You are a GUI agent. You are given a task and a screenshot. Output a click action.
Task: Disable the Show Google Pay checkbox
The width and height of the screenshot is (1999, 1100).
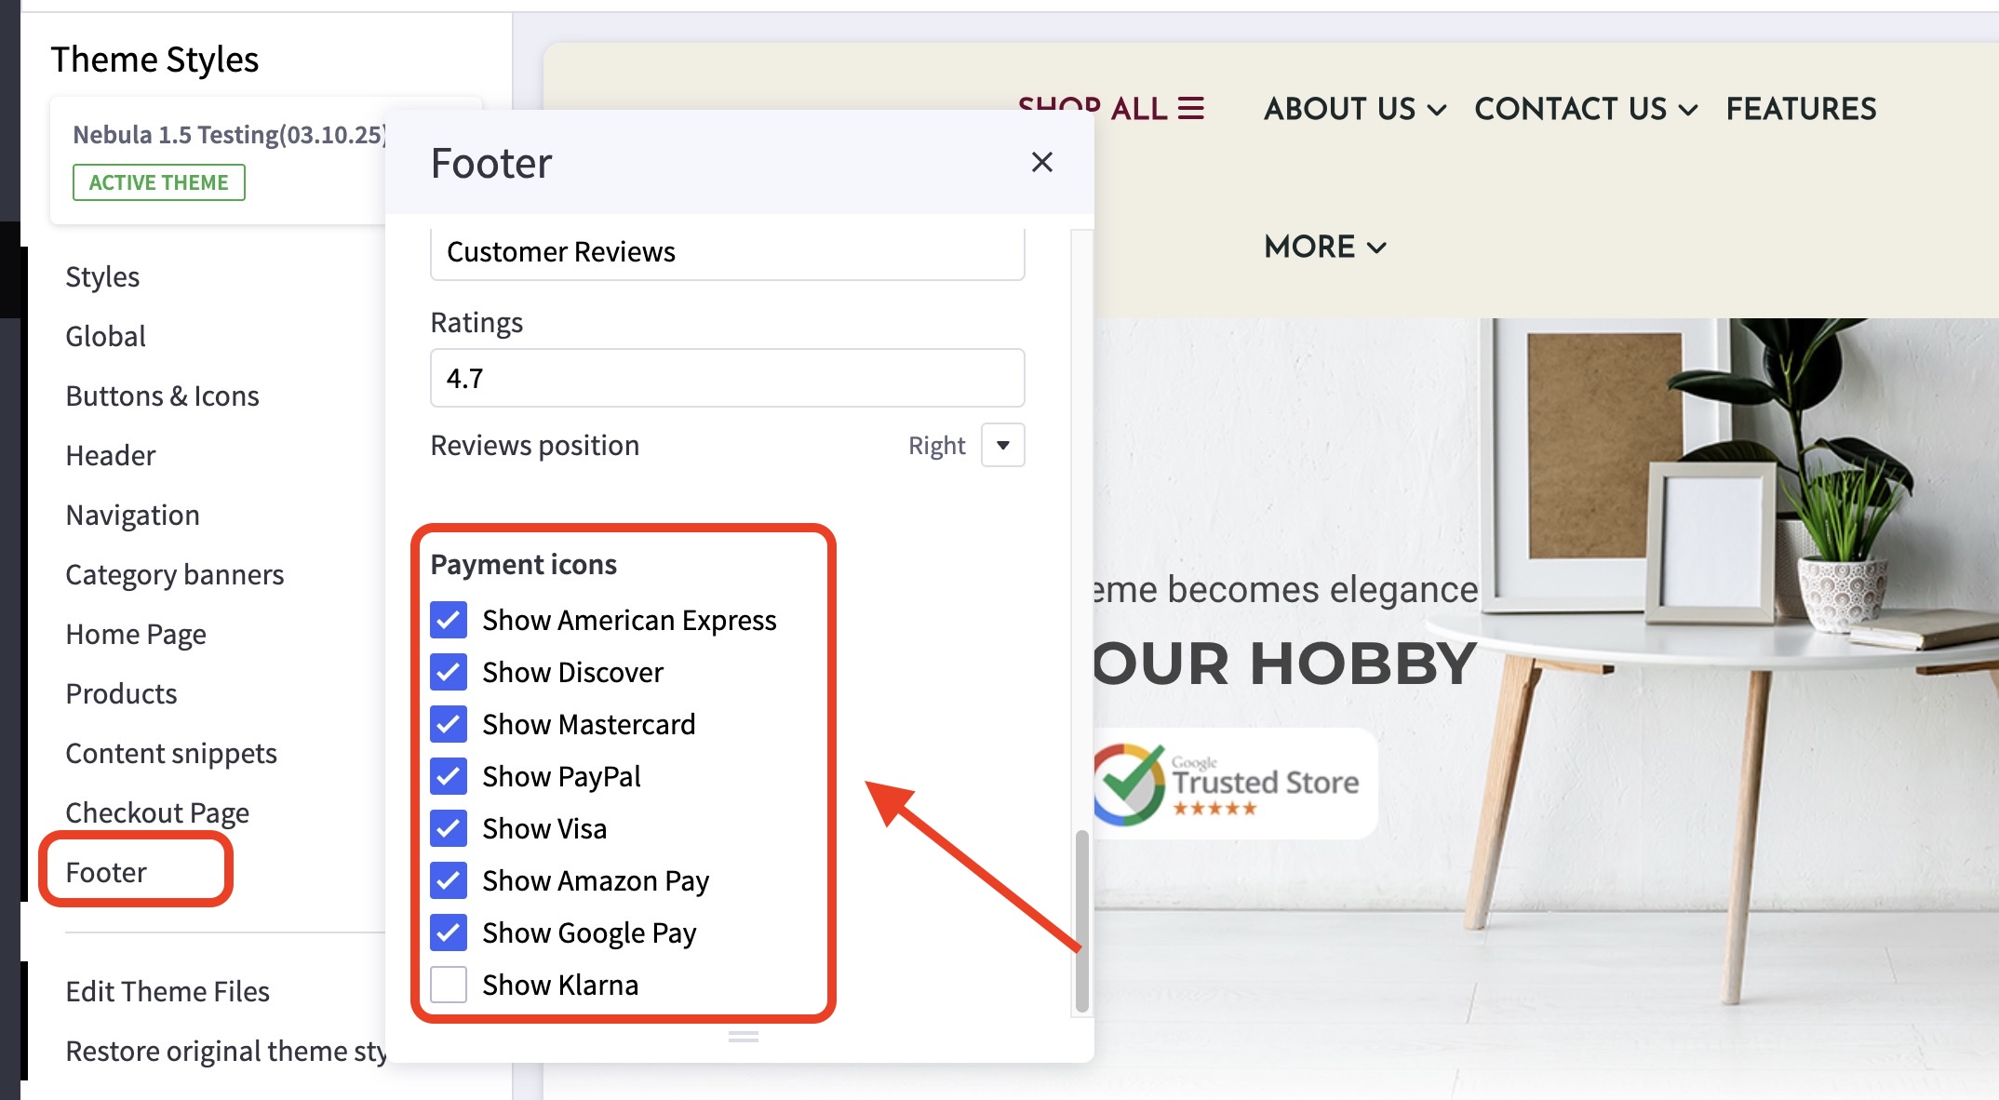(449, 932)
